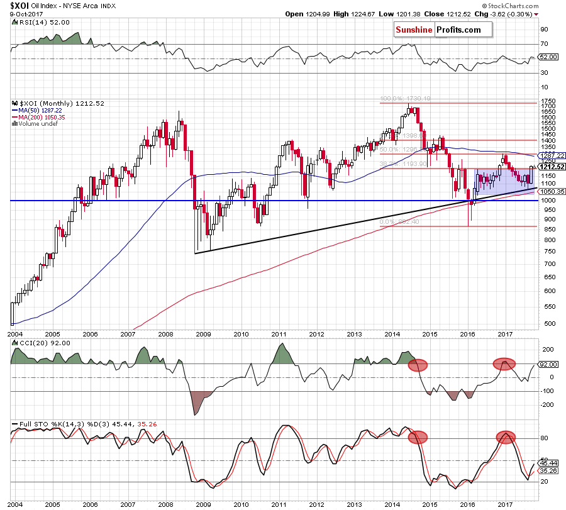Click the 35.26 stochastic value tag
Screen dimensions: 566x510
pos(549,470)
